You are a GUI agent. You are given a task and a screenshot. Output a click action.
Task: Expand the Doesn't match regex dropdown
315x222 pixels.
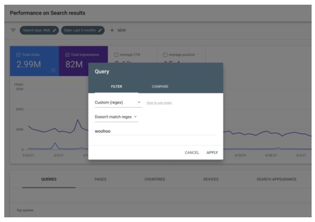pyautogui.click(x=116, y=117)
